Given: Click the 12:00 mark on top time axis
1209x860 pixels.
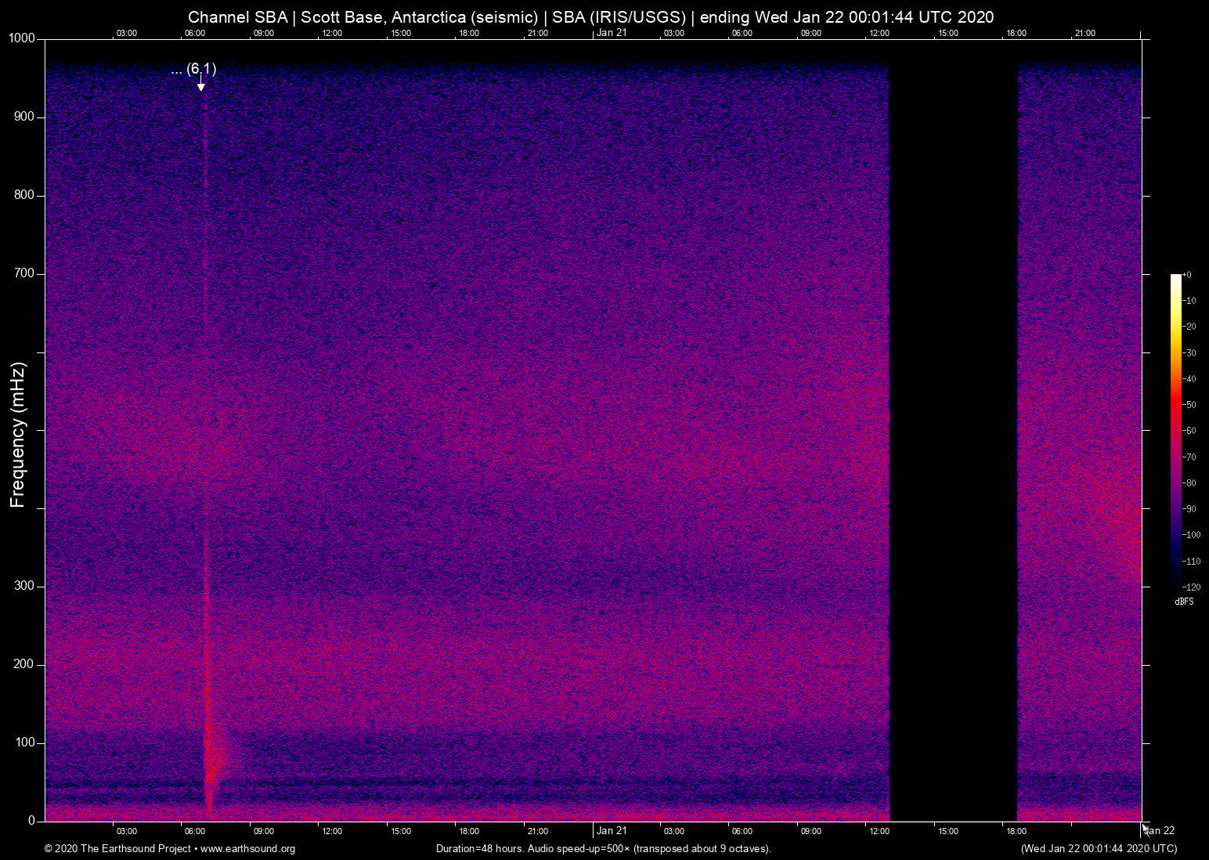Looking at the screenshot, I should tap(332, 33).
